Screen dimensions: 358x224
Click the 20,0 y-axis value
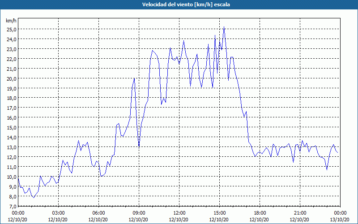pyautogui.click(x=12, y=79)
